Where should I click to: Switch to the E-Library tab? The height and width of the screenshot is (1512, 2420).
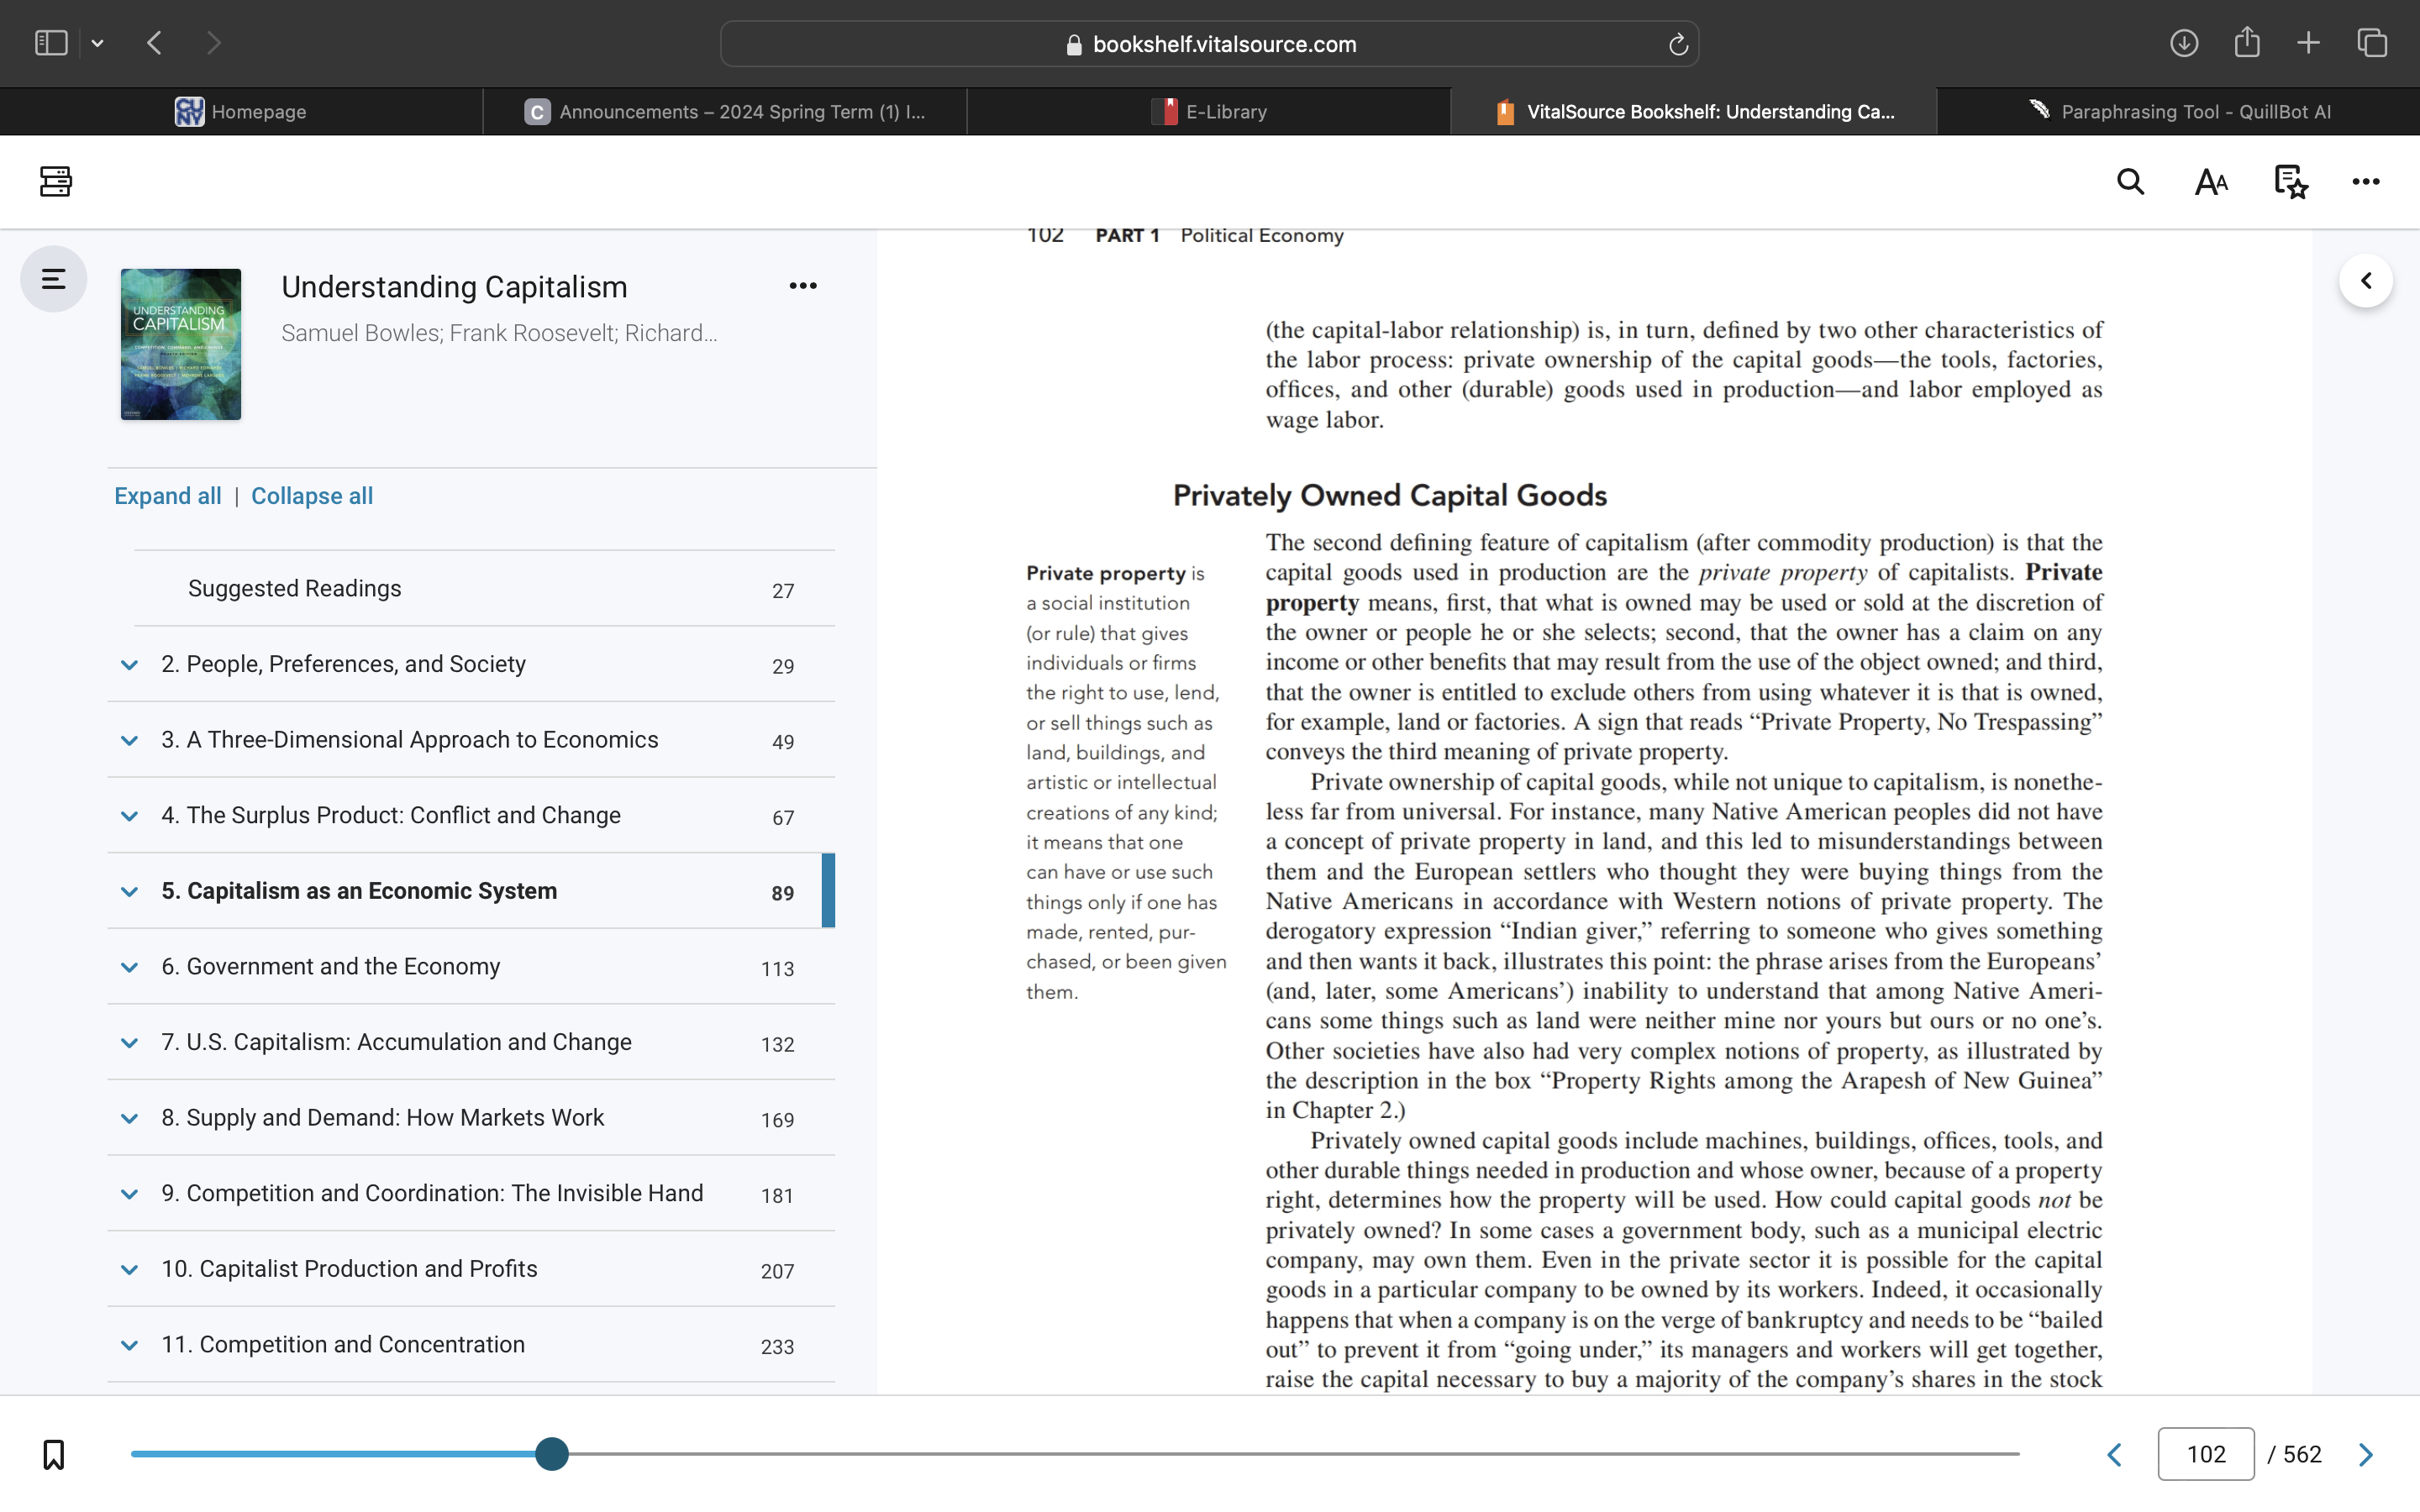coord(1208,112)
